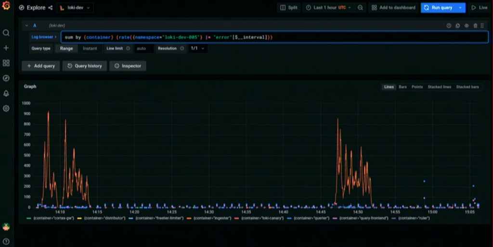493x247 pixels.
Task: Expand the Log browser
Action: point(44,37)
